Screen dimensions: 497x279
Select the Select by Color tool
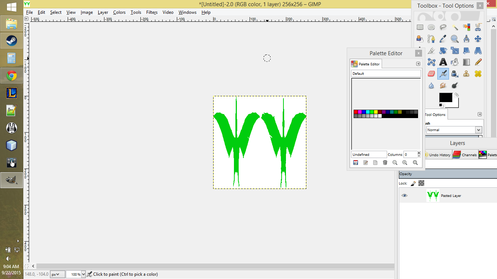tap(466, 27)
